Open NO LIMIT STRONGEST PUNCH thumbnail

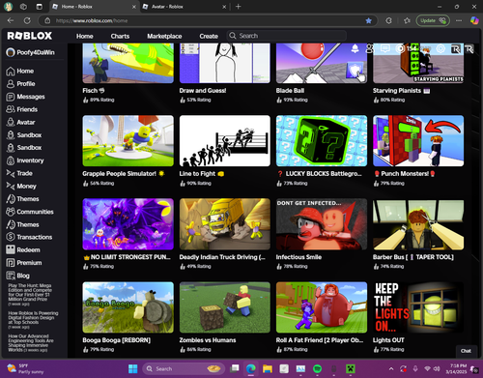click(128, 224)
